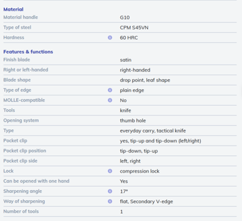Click the info icon next to Hardness
Screen dimensions: 242x221
click(110, 37)
